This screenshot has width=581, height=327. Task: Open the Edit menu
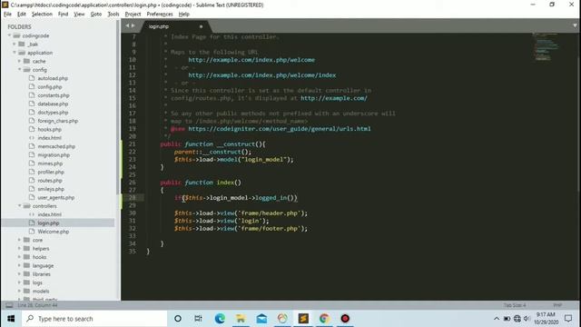point(22,15)
